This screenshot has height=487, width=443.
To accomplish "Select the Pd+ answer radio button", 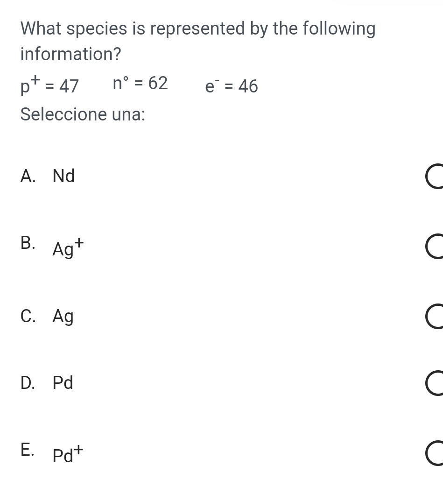I will tap(435, 453).
